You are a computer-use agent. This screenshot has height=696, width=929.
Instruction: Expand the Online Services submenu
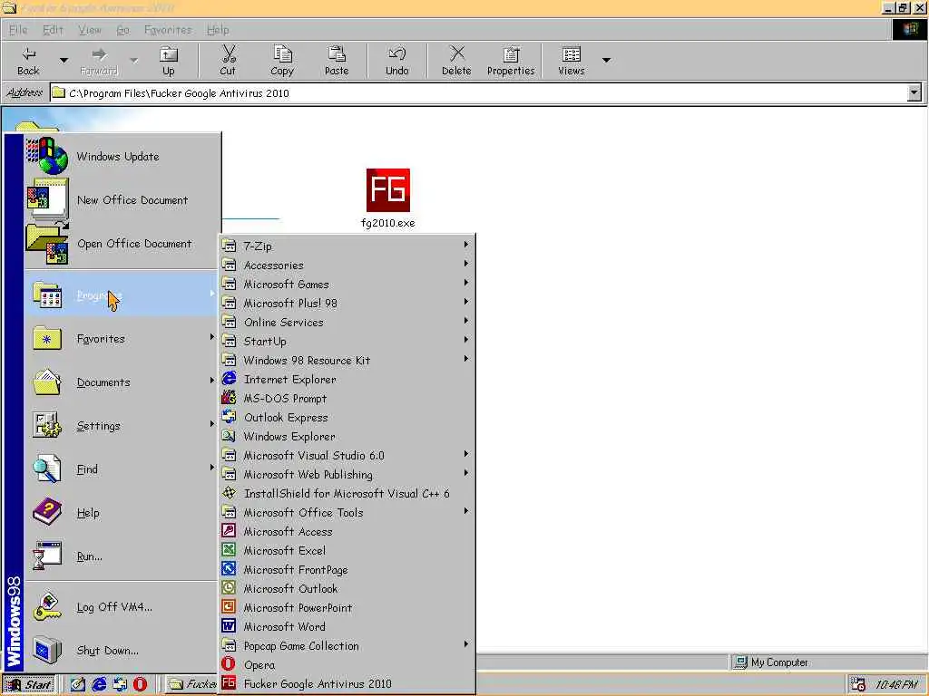tap(347, 322)
